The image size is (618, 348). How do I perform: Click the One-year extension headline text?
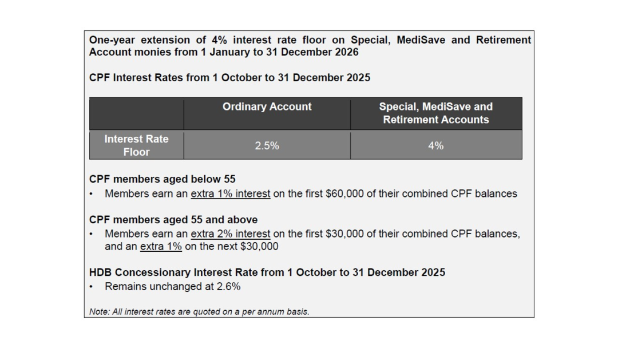[x=310, y=46]
